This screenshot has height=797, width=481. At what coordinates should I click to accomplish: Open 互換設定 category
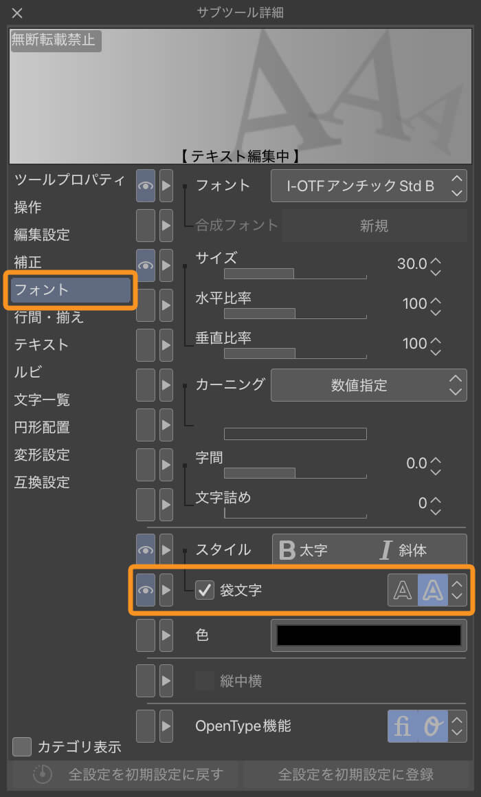pos(42,482)
